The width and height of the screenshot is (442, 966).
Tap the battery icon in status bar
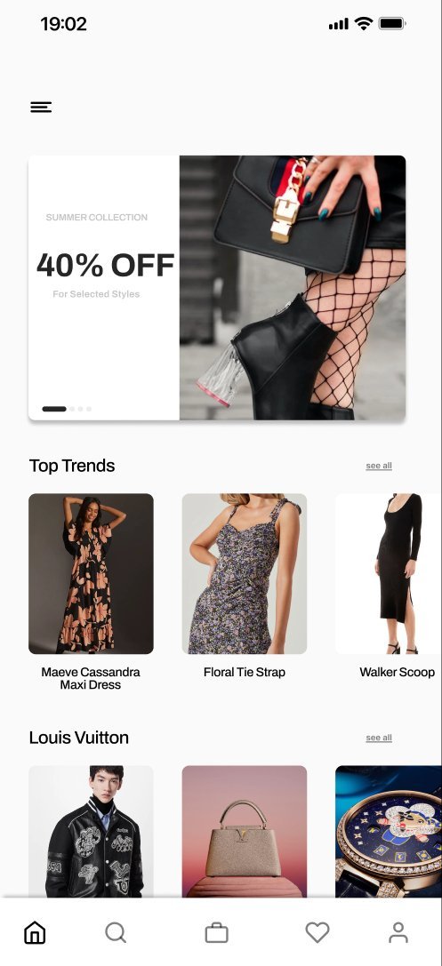[392, 24]
